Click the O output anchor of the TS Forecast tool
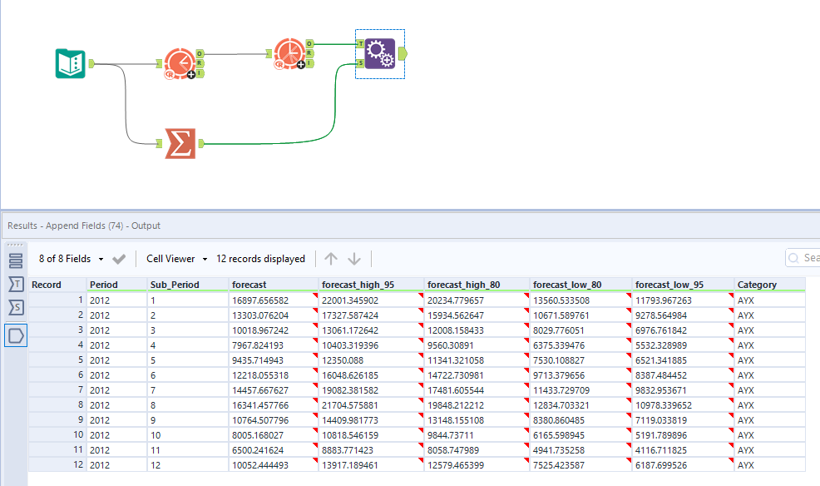The image size is (820, 486). pos(309,44)
